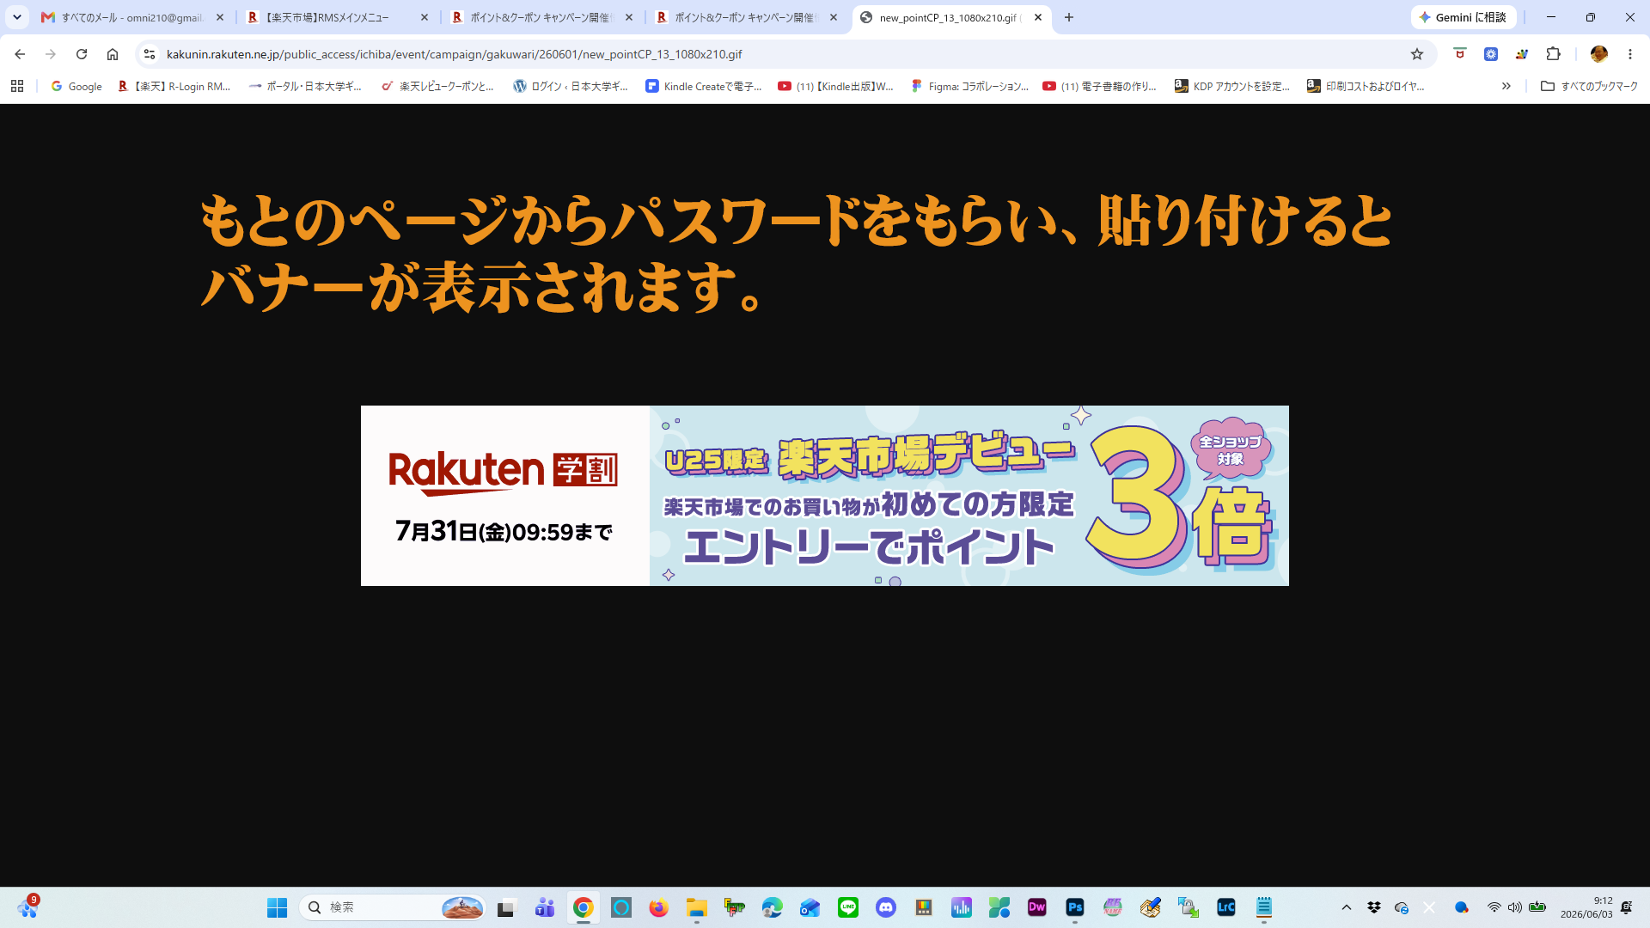Open File Explorer from taskbar
The image size is (1650, 928).
[697, 907]
